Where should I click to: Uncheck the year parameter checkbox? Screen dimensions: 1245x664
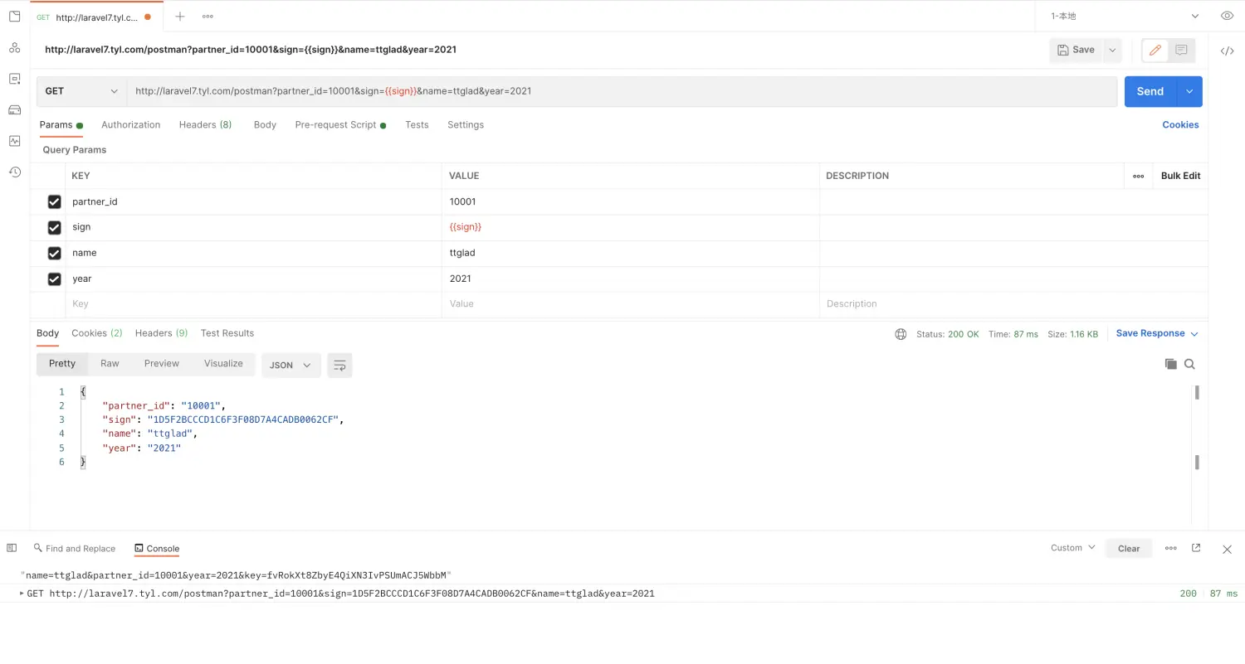[x=55, y=279]
